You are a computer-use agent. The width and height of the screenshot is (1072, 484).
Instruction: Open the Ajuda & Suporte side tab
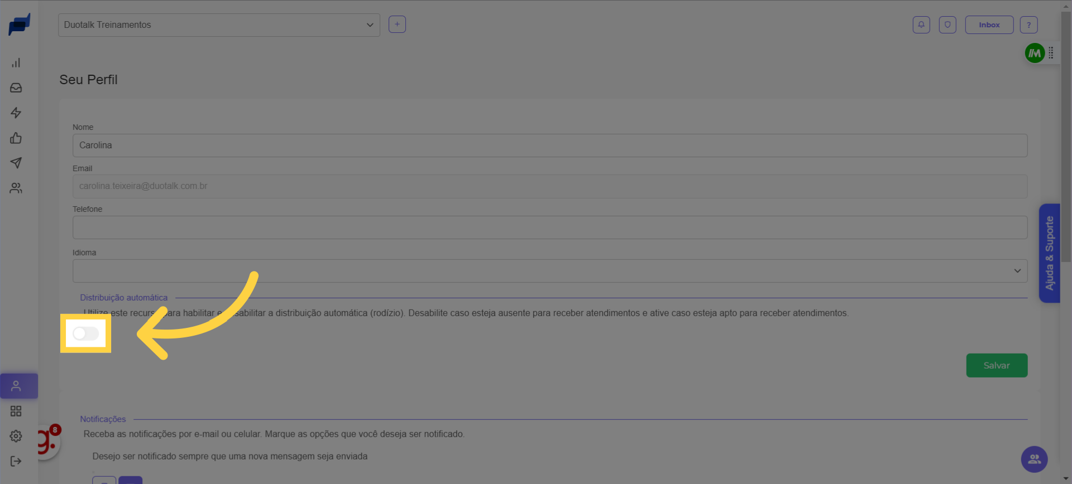point(1049,253)
